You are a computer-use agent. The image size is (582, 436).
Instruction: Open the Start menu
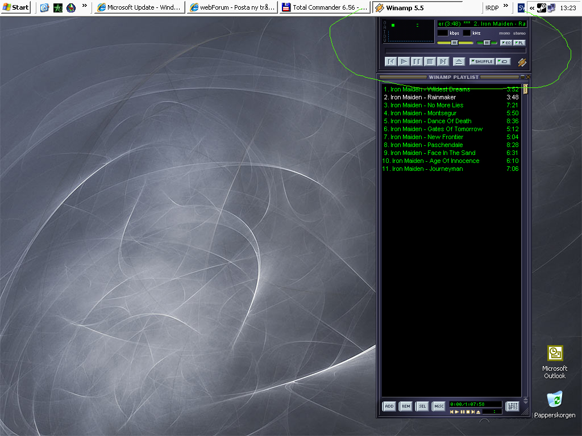point(15,7)
